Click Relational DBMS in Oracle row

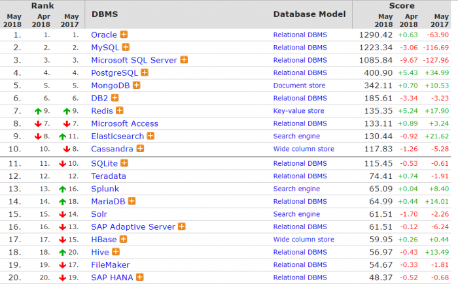300,35
